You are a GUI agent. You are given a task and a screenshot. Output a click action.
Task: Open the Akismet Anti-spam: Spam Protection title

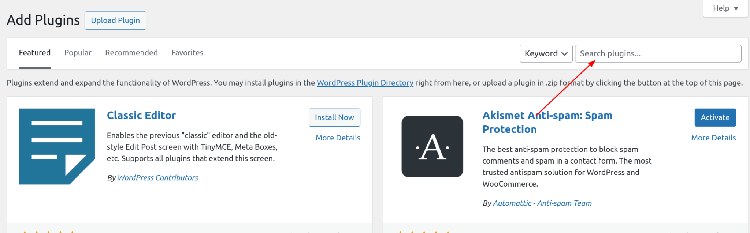[x=547, y=122]
